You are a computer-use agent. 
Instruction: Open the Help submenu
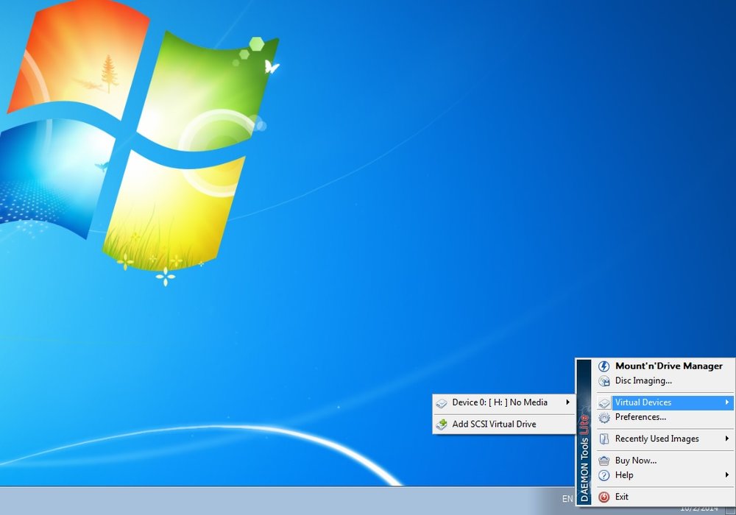(665, 475)
